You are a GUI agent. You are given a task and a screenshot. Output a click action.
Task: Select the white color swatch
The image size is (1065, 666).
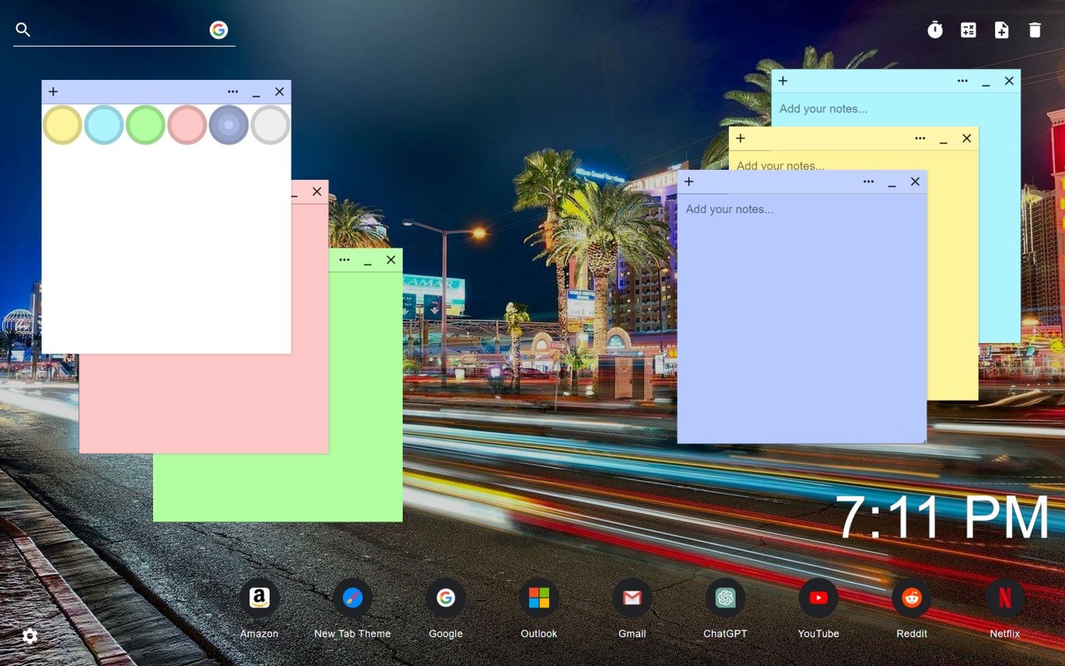tap(270, 125)
